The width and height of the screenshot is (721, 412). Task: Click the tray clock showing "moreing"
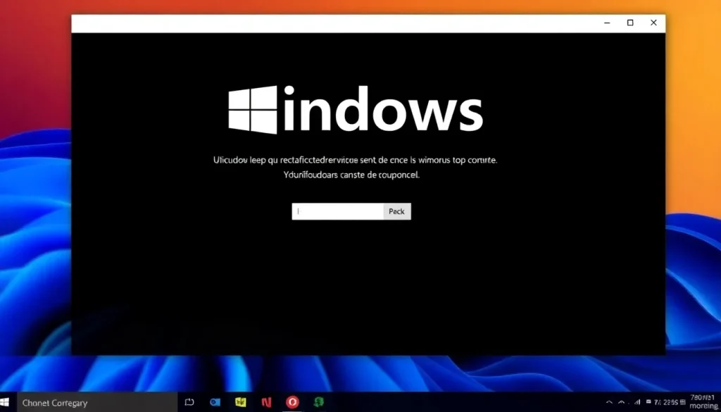pos(704,401)
